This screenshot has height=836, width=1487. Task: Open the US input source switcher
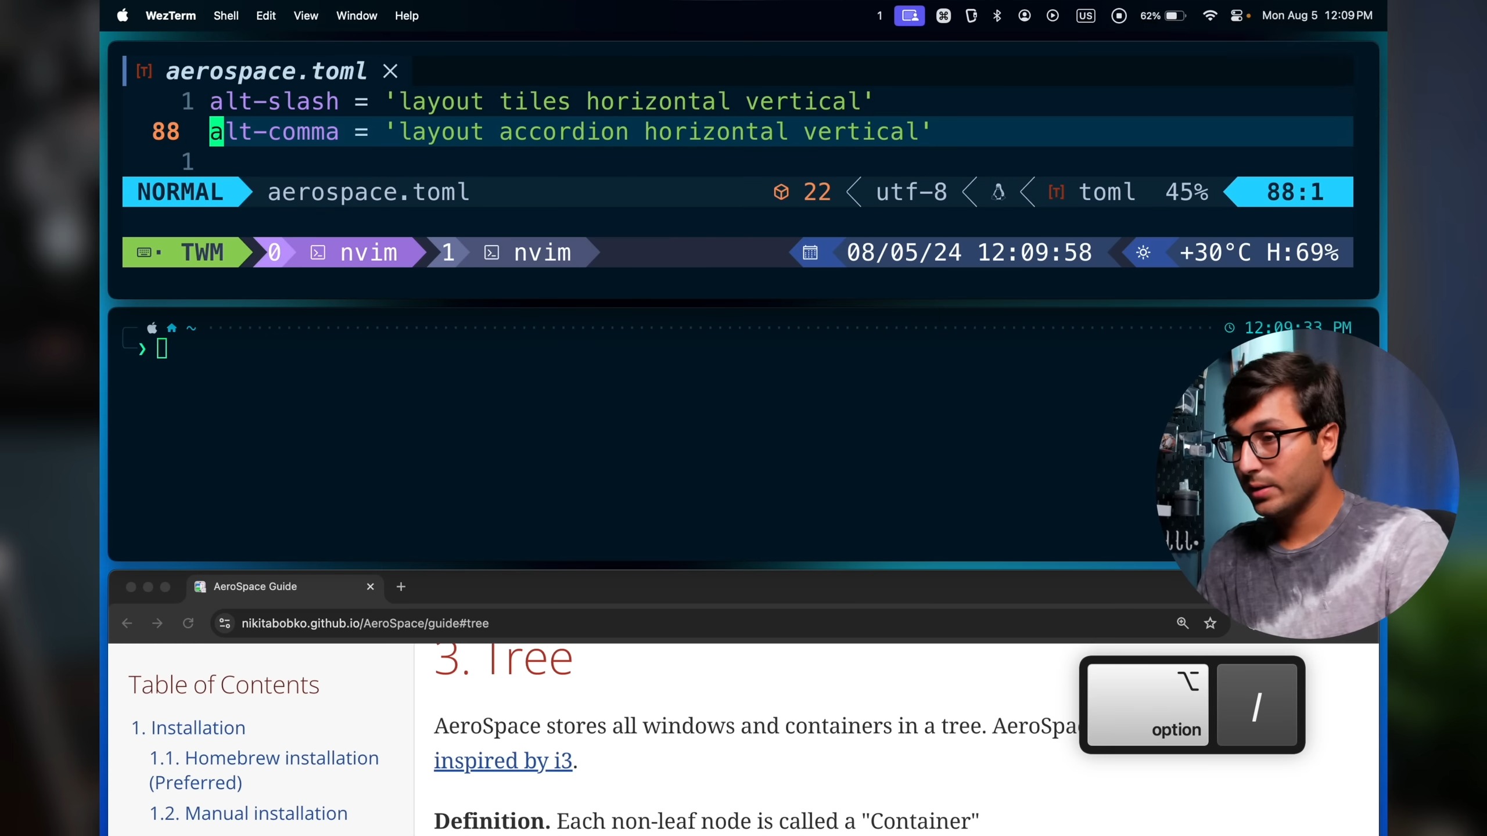1085,16
